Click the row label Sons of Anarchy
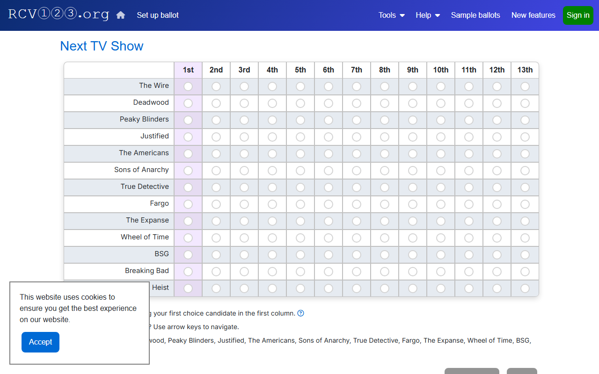Image resolution: width=599 pixels, height=374 pixels. (141, 170)
